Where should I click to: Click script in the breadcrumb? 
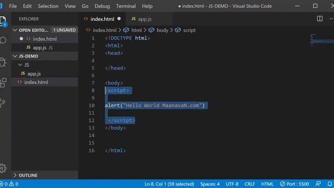(x=189, y=30)
